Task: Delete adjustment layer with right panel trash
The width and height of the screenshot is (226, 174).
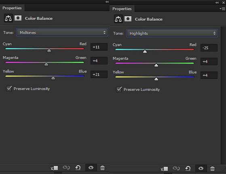Action: click(212, 168)
